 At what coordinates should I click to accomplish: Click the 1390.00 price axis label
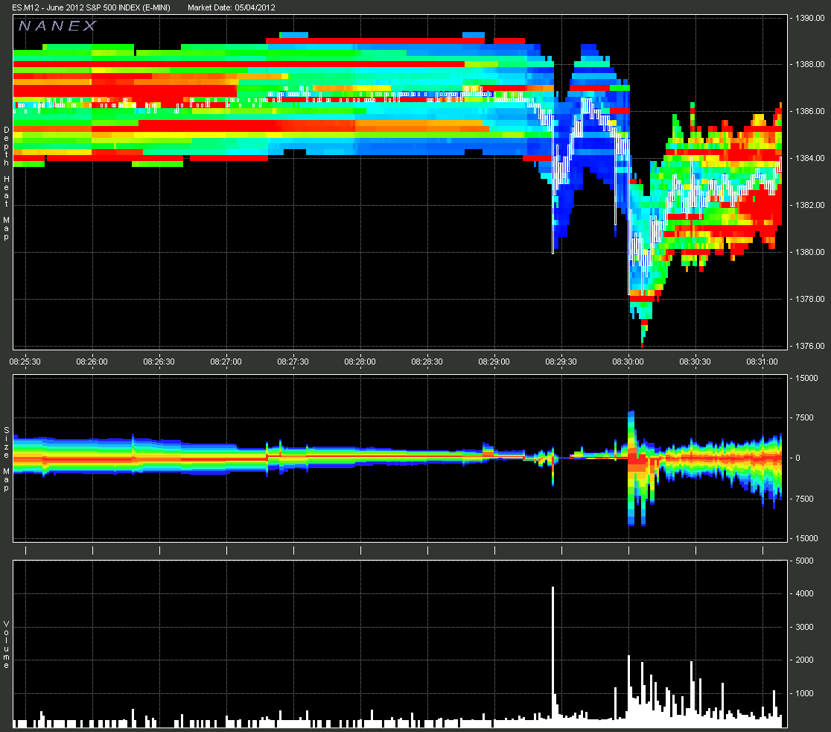coord(810,18)
